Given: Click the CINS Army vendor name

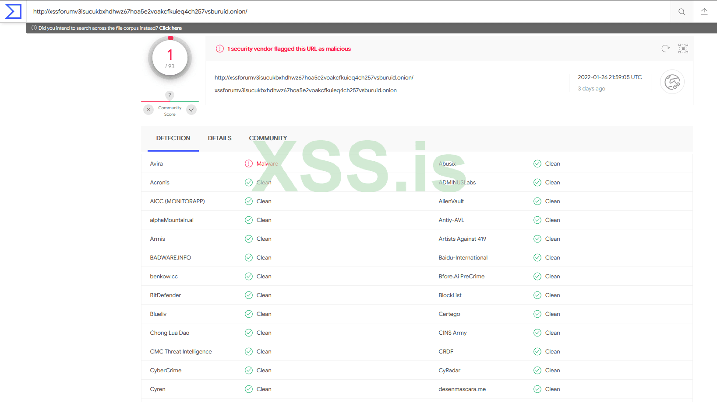Looking at the screenshot, I should pyautogui.click(x=453, y=333).
